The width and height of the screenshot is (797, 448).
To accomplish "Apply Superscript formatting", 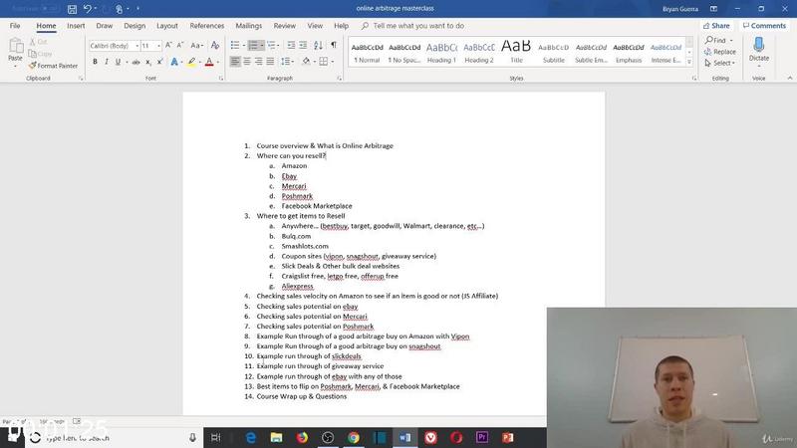I will click(159, 62).
